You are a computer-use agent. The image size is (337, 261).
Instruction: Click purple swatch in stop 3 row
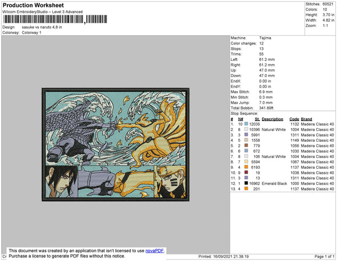coord(246,134)
